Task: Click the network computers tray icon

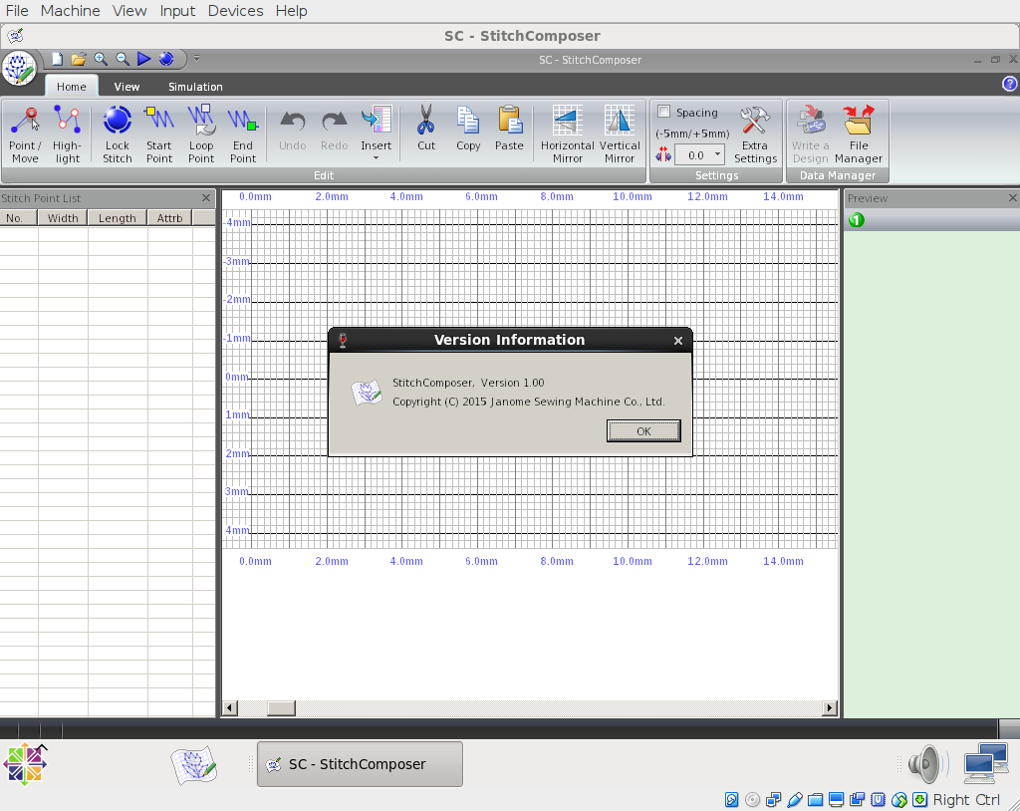Action: tap(985, 763)
